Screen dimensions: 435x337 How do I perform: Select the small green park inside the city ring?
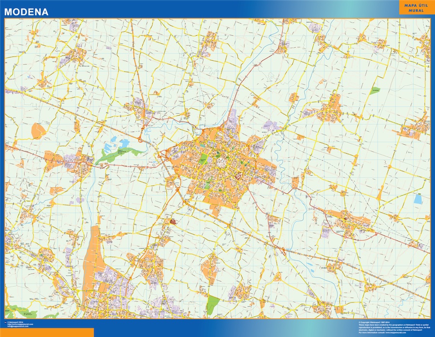(203, 159)
